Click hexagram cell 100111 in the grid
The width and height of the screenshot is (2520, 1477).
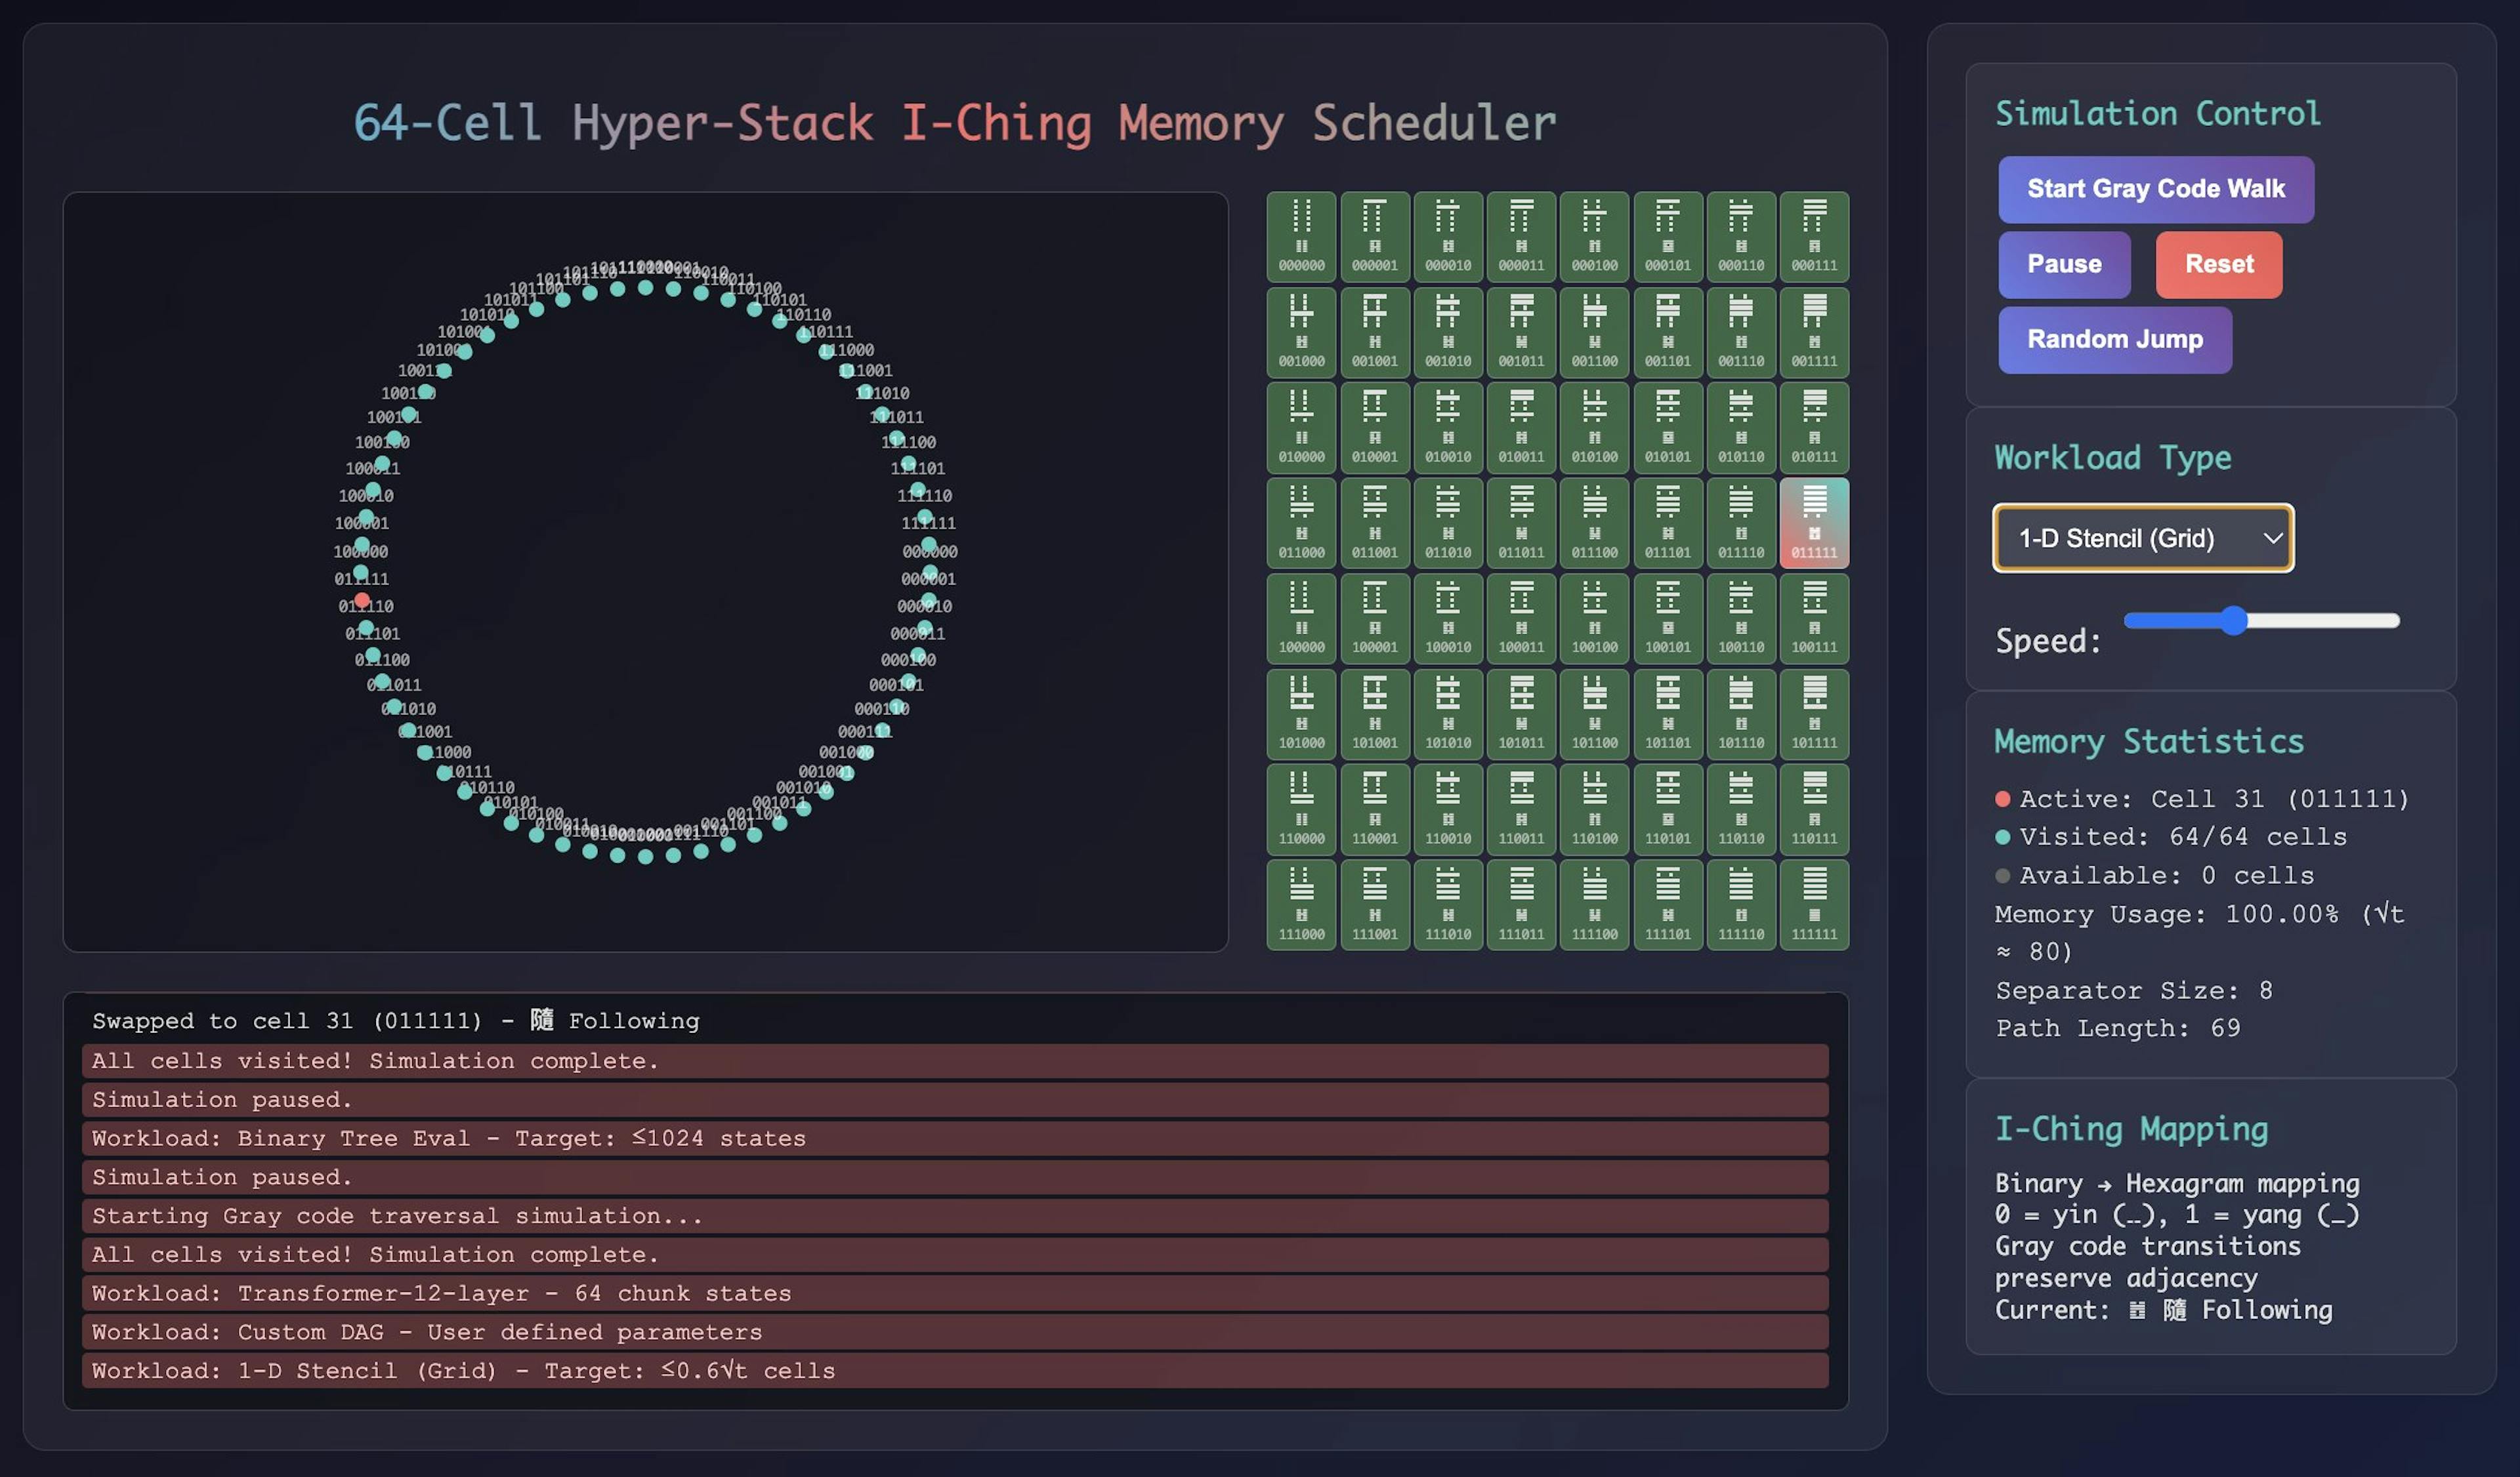[x=1813, y=618]
